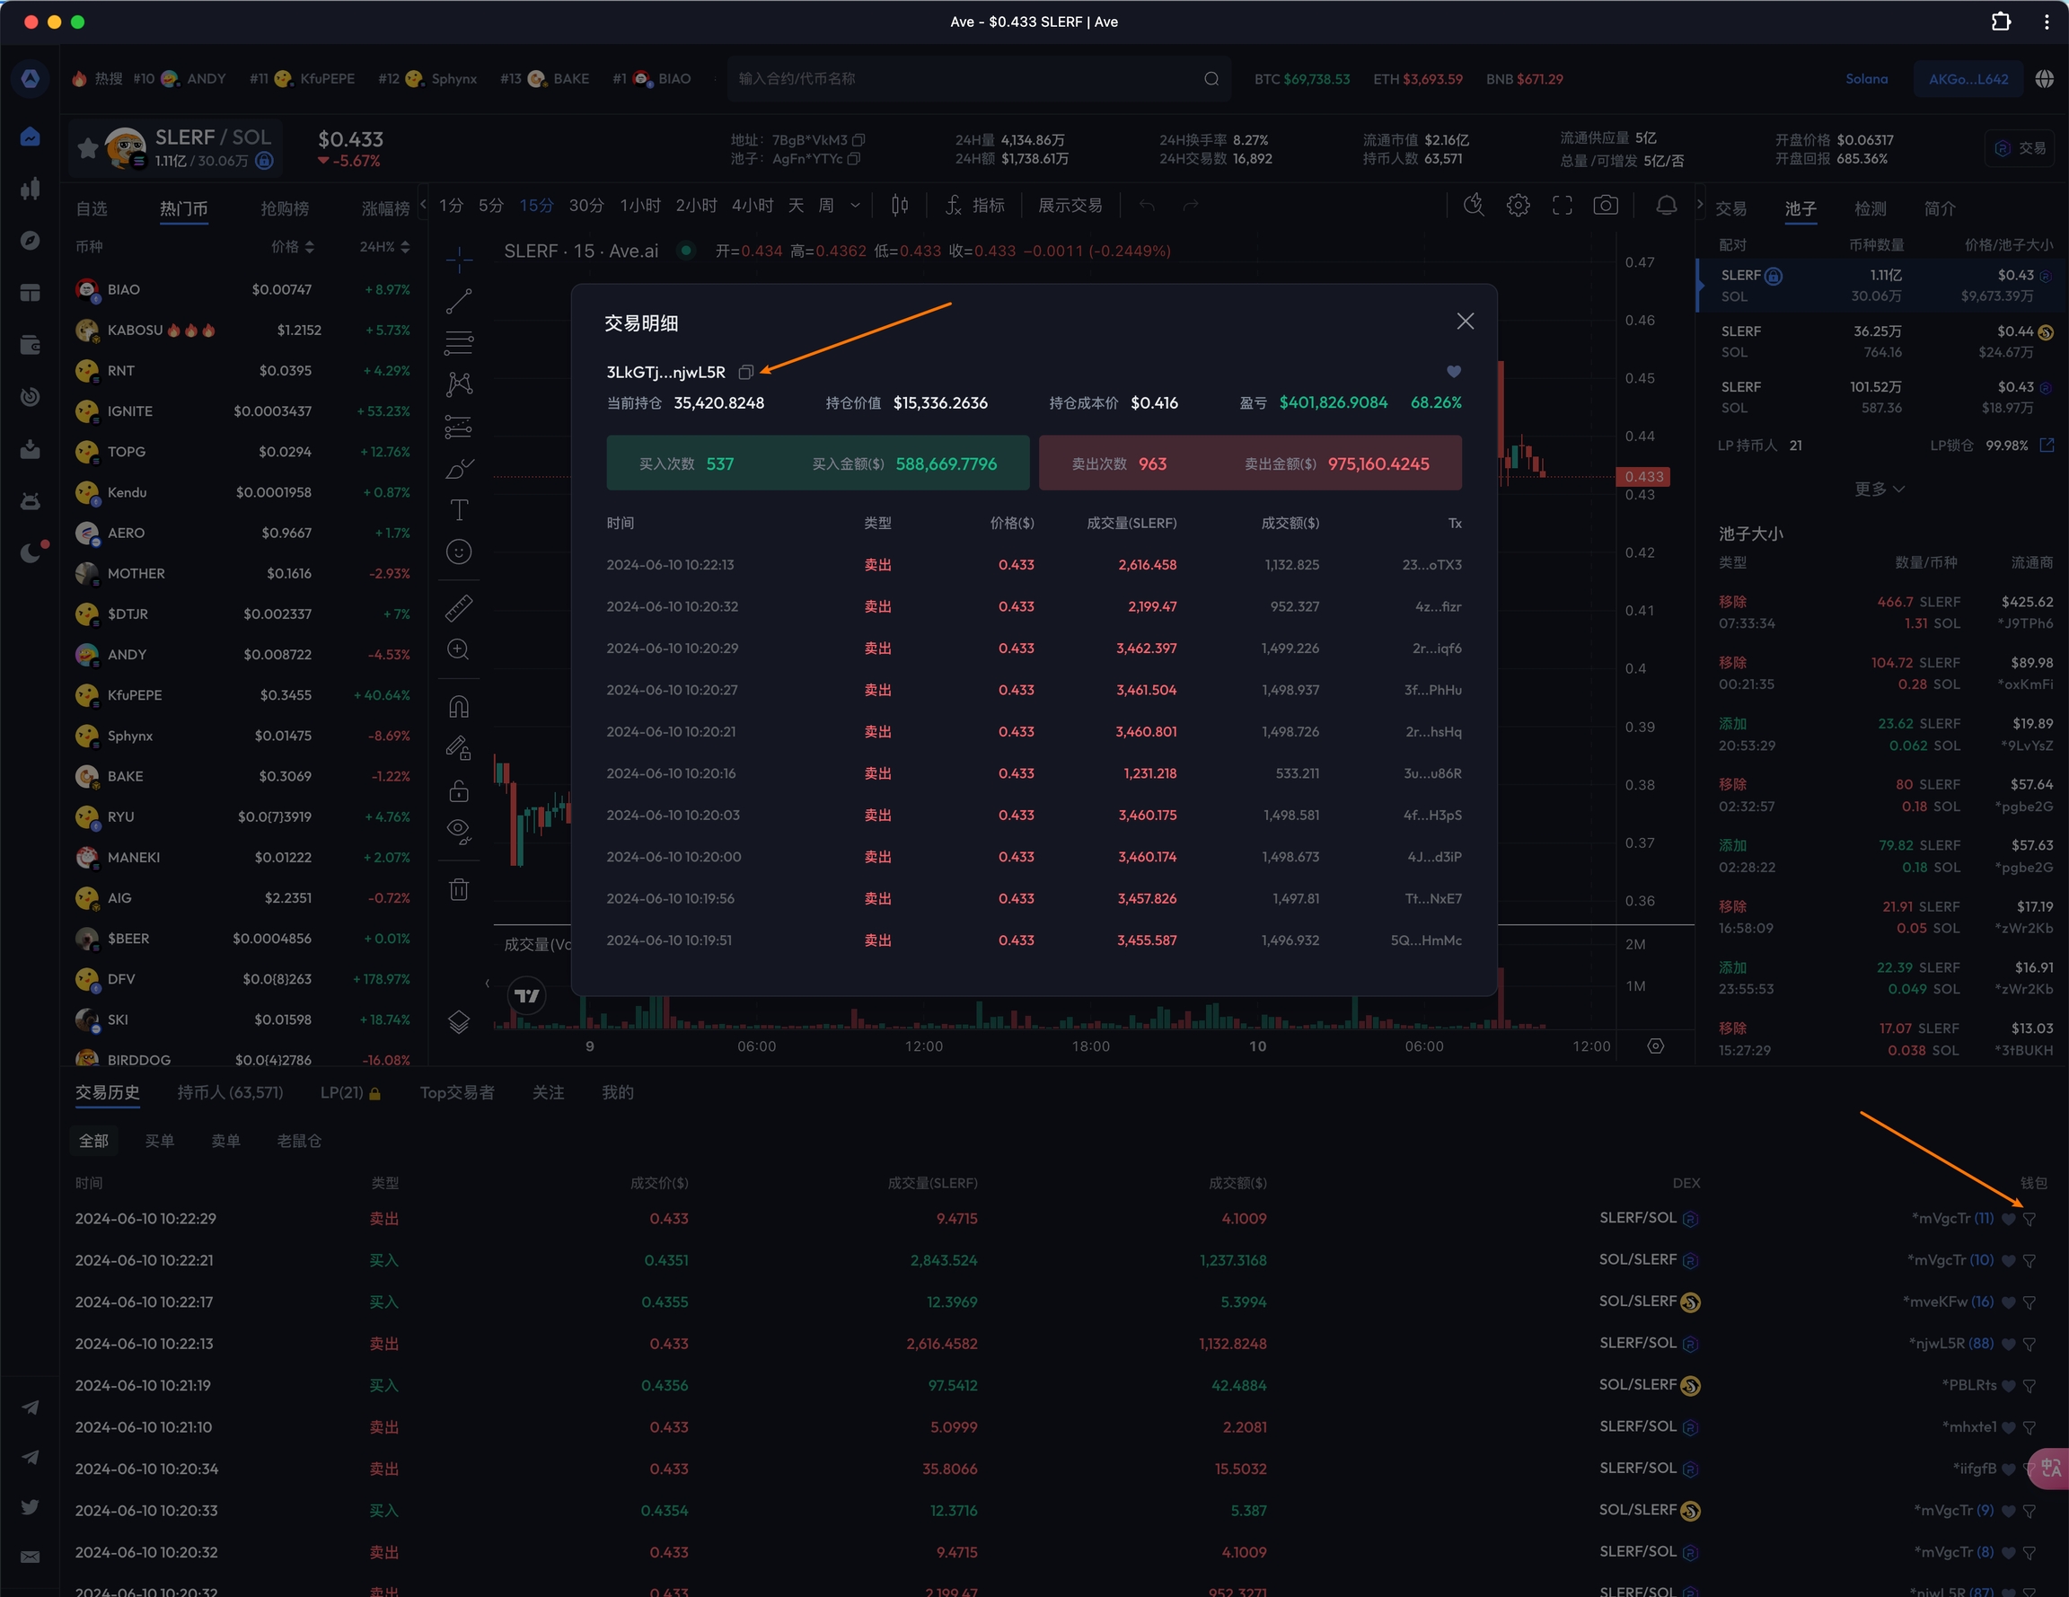This screenshot has height=1597, width=2069.
Task: Click the trash icon to remove drawings
Action: tap(459, 889)
